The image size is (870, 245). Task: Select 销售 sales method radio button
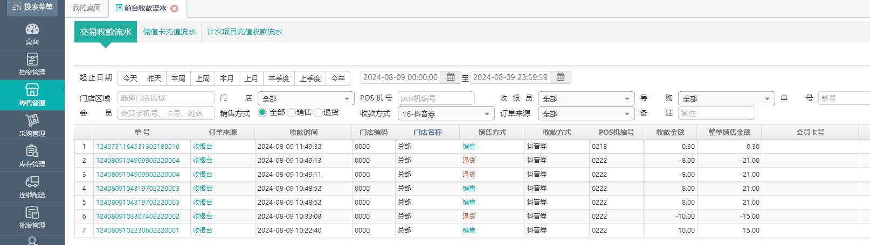291,112
